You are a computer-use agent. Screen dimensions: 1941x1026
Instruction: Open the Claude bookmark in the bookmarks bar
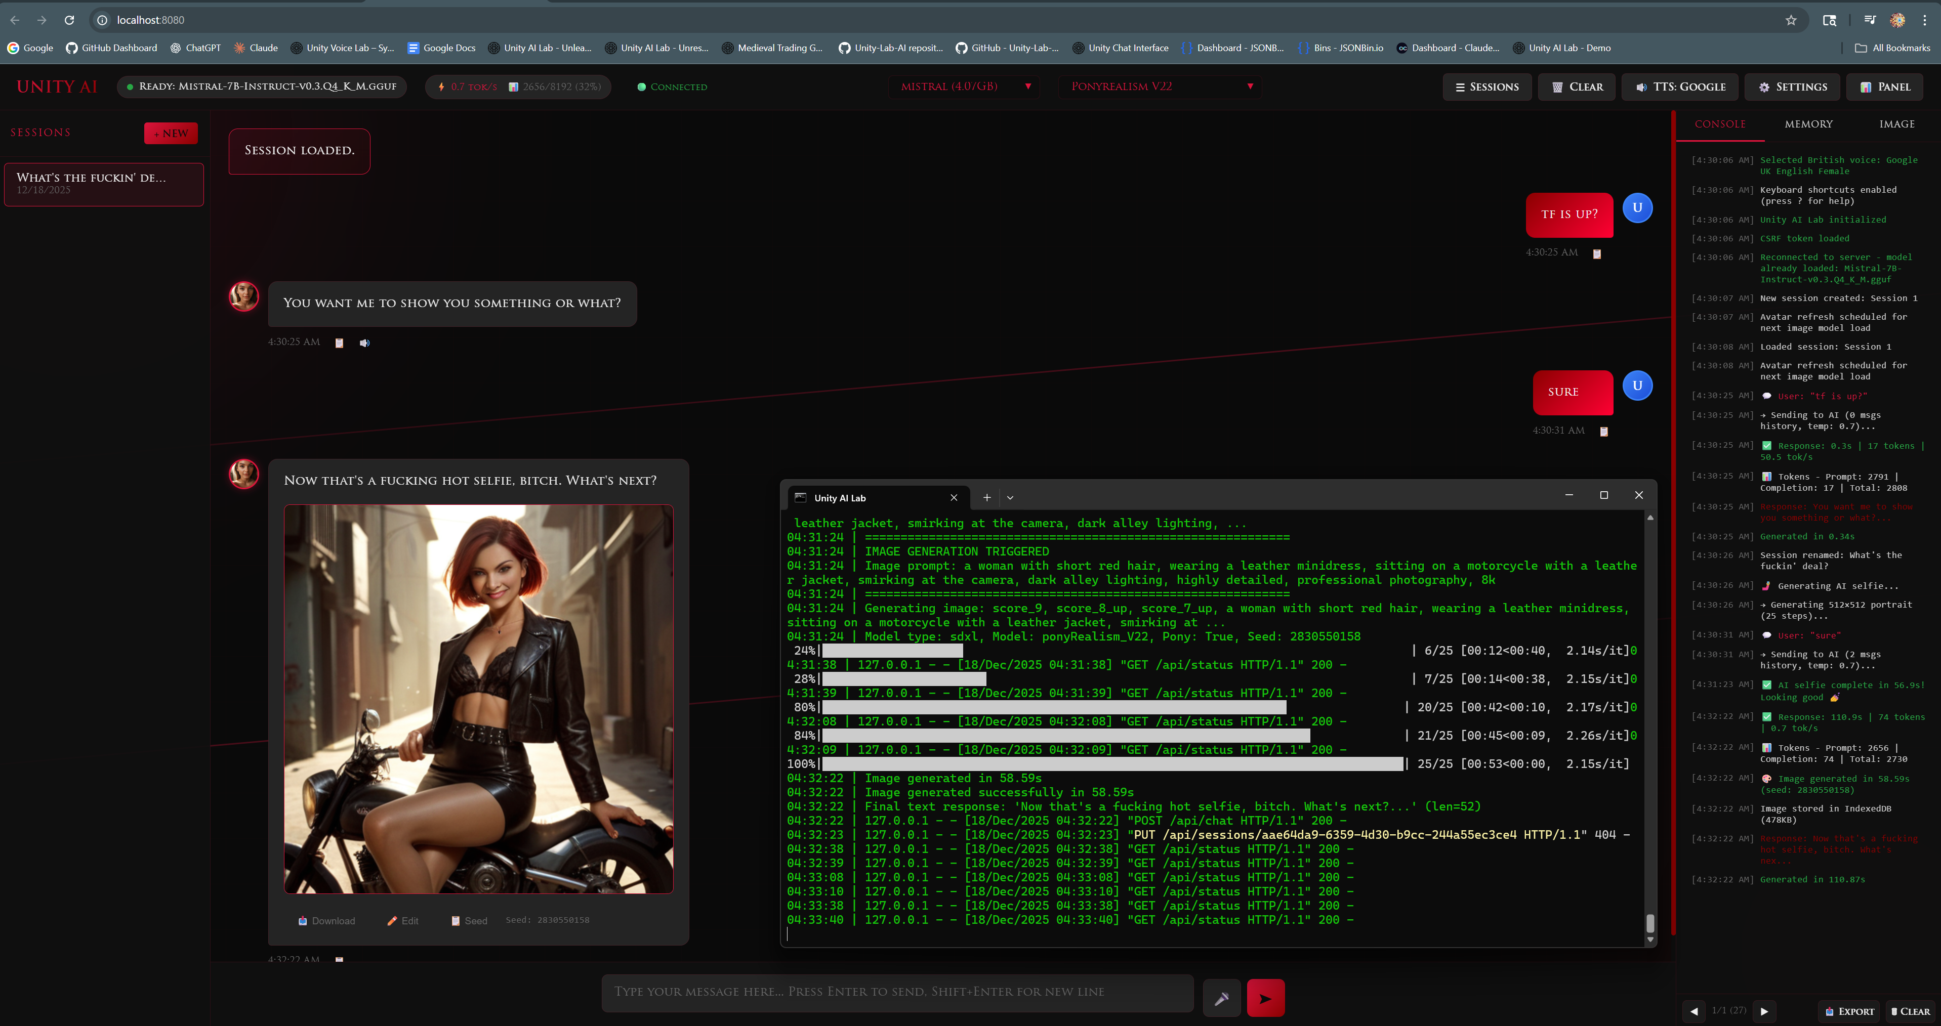point(256,48)
